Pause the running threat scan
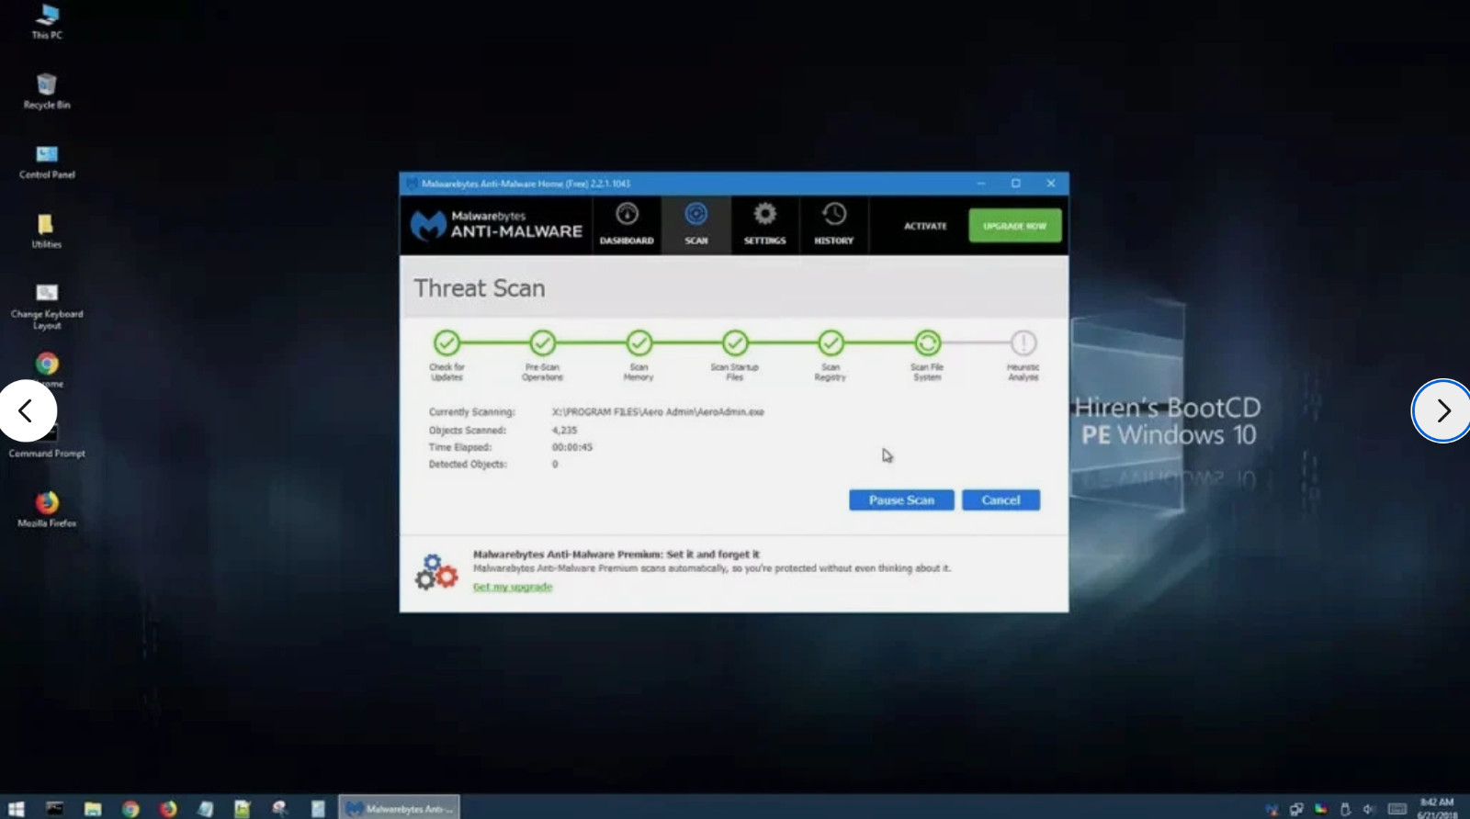 pos(900,500)
